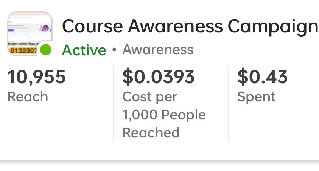Click the bullet between Active and Awareness
The height and width of the screenshot is (171, 319).
[x=114, y=50]
